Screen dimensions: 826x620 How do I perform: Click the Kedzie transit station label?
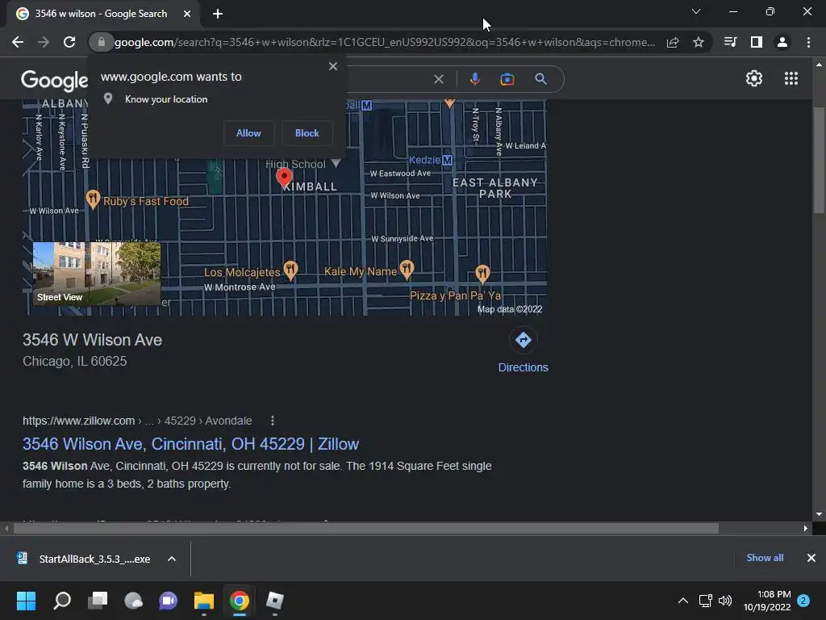coord(431,160)
